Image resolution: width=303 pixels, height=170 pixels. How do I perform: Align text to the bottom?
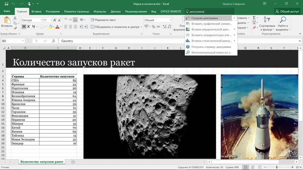tap(75, 20)
